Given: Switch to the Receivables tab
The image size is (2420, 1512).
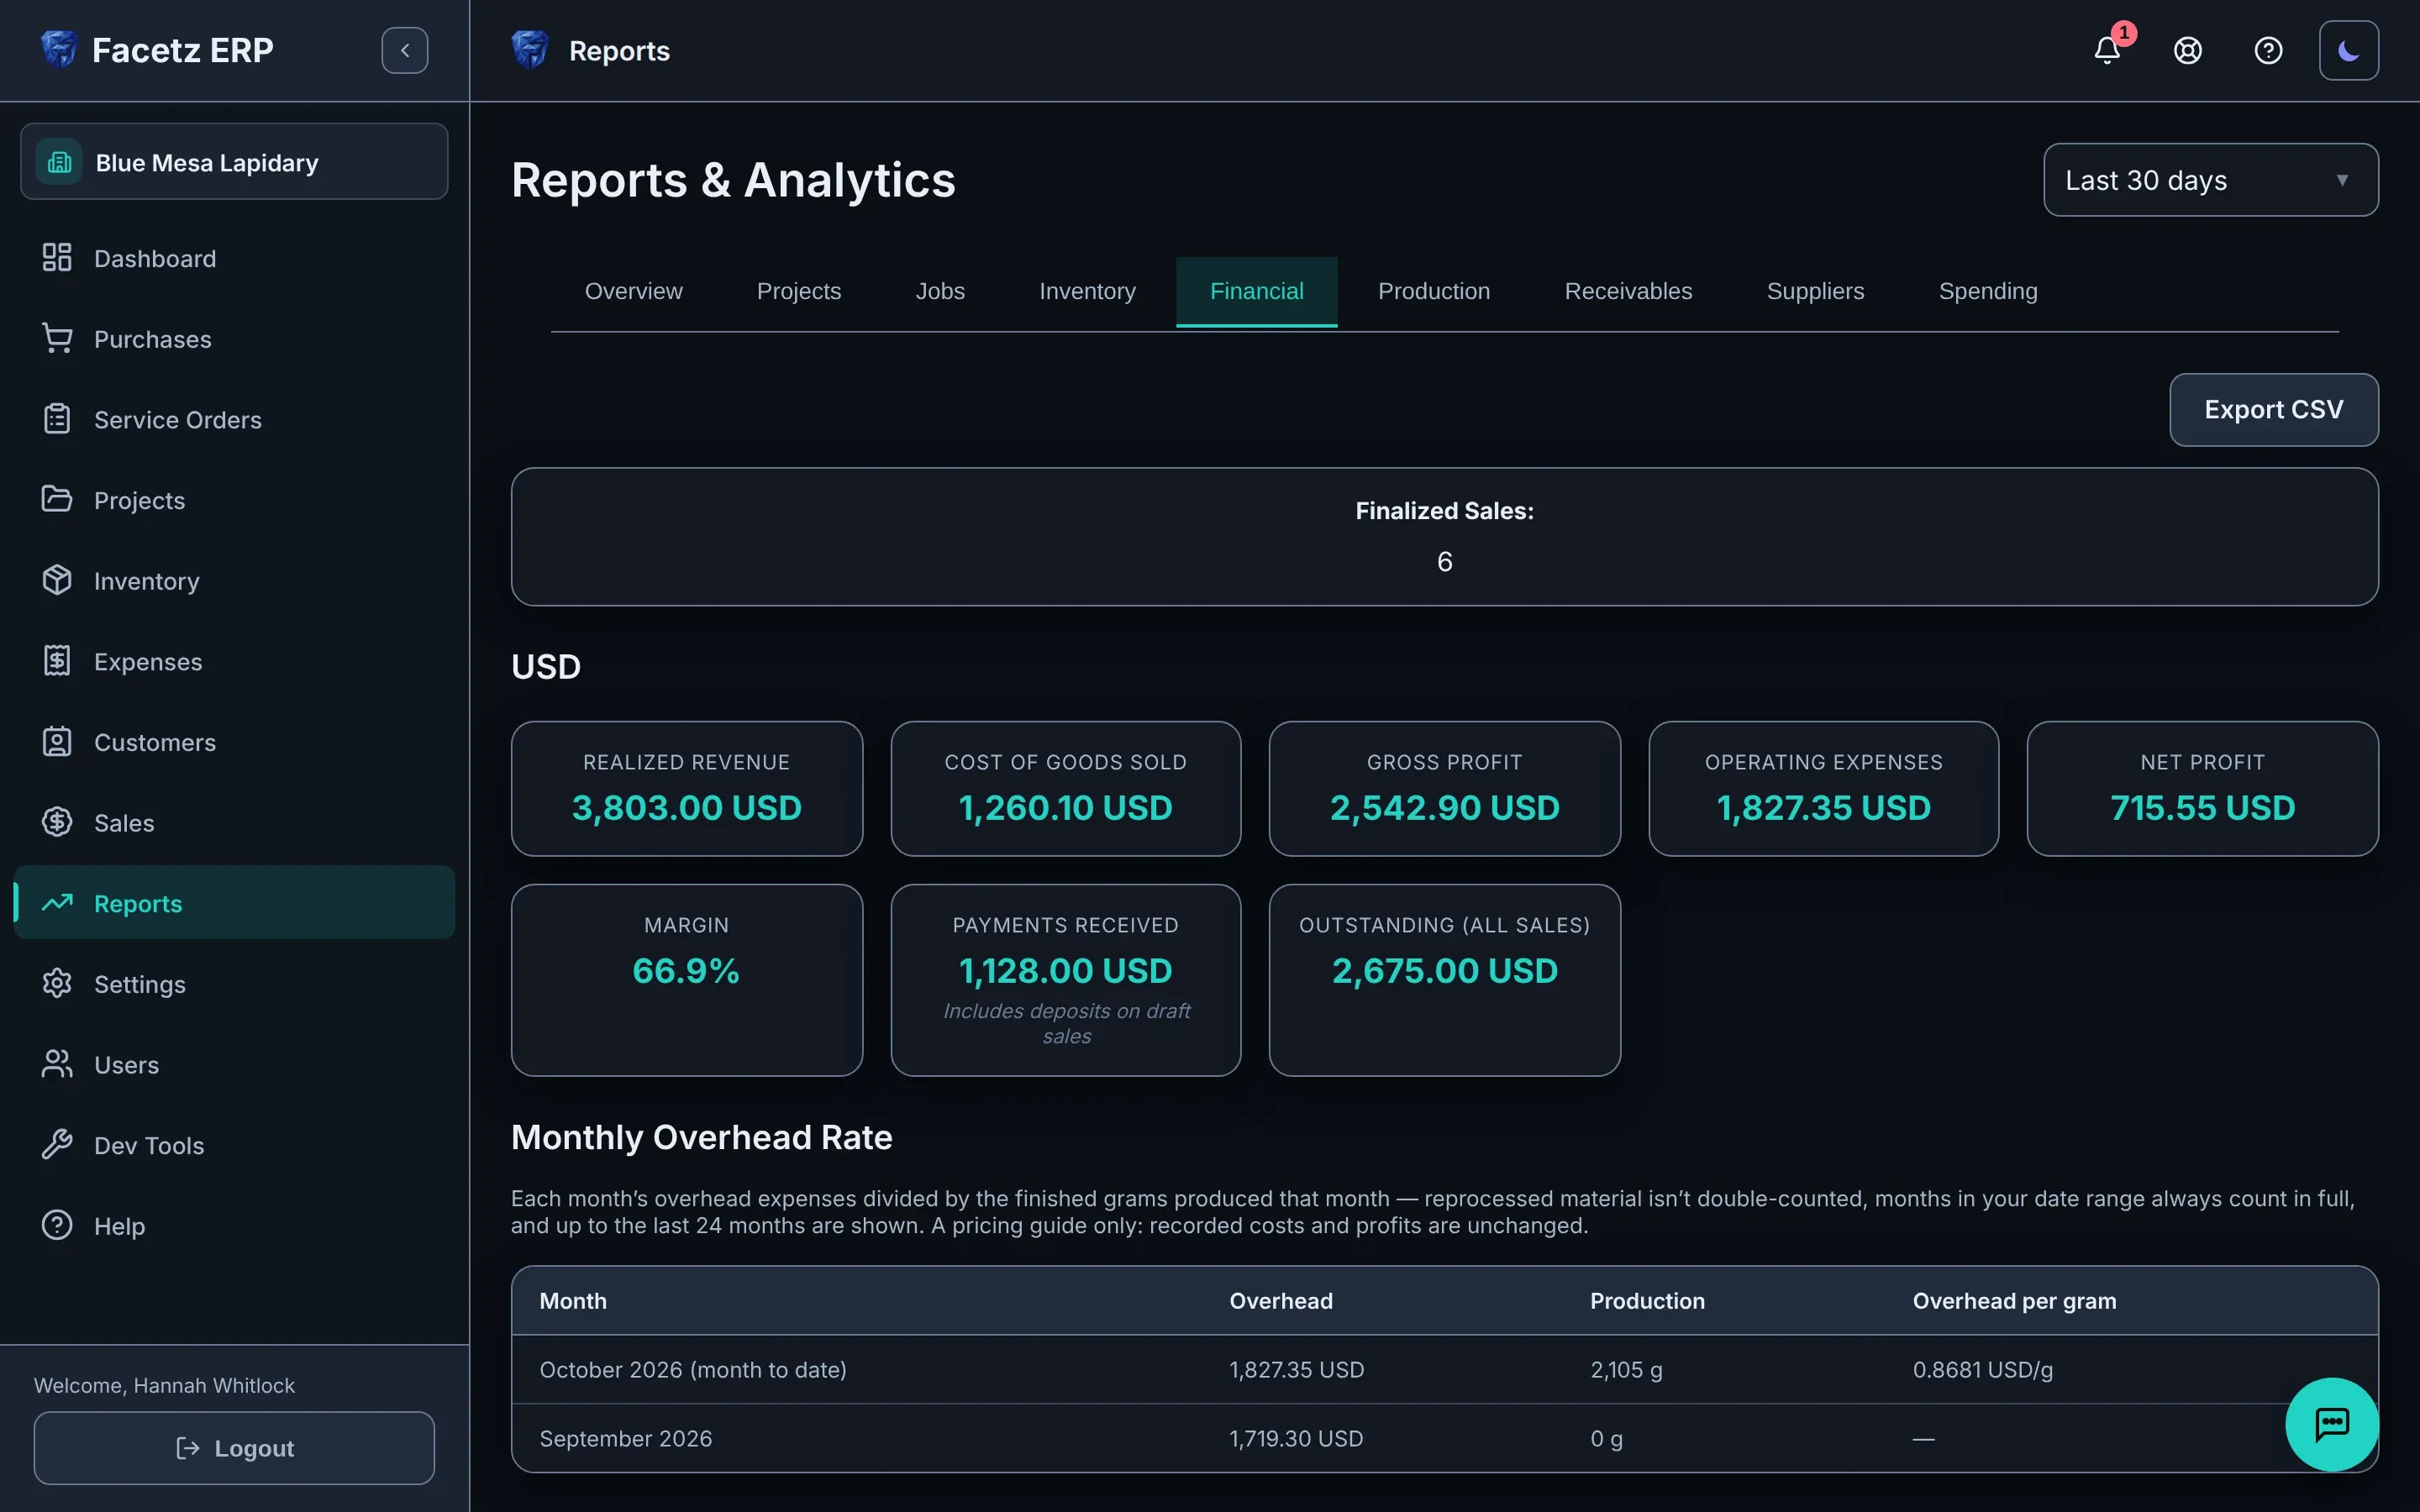Looking at the screenshot, I should [x=1628, y=291].
